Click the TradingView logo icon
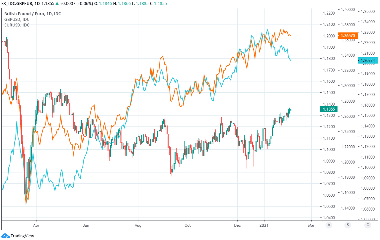The height and width of the screenshot is (240, 380). (x=6, y=236)
